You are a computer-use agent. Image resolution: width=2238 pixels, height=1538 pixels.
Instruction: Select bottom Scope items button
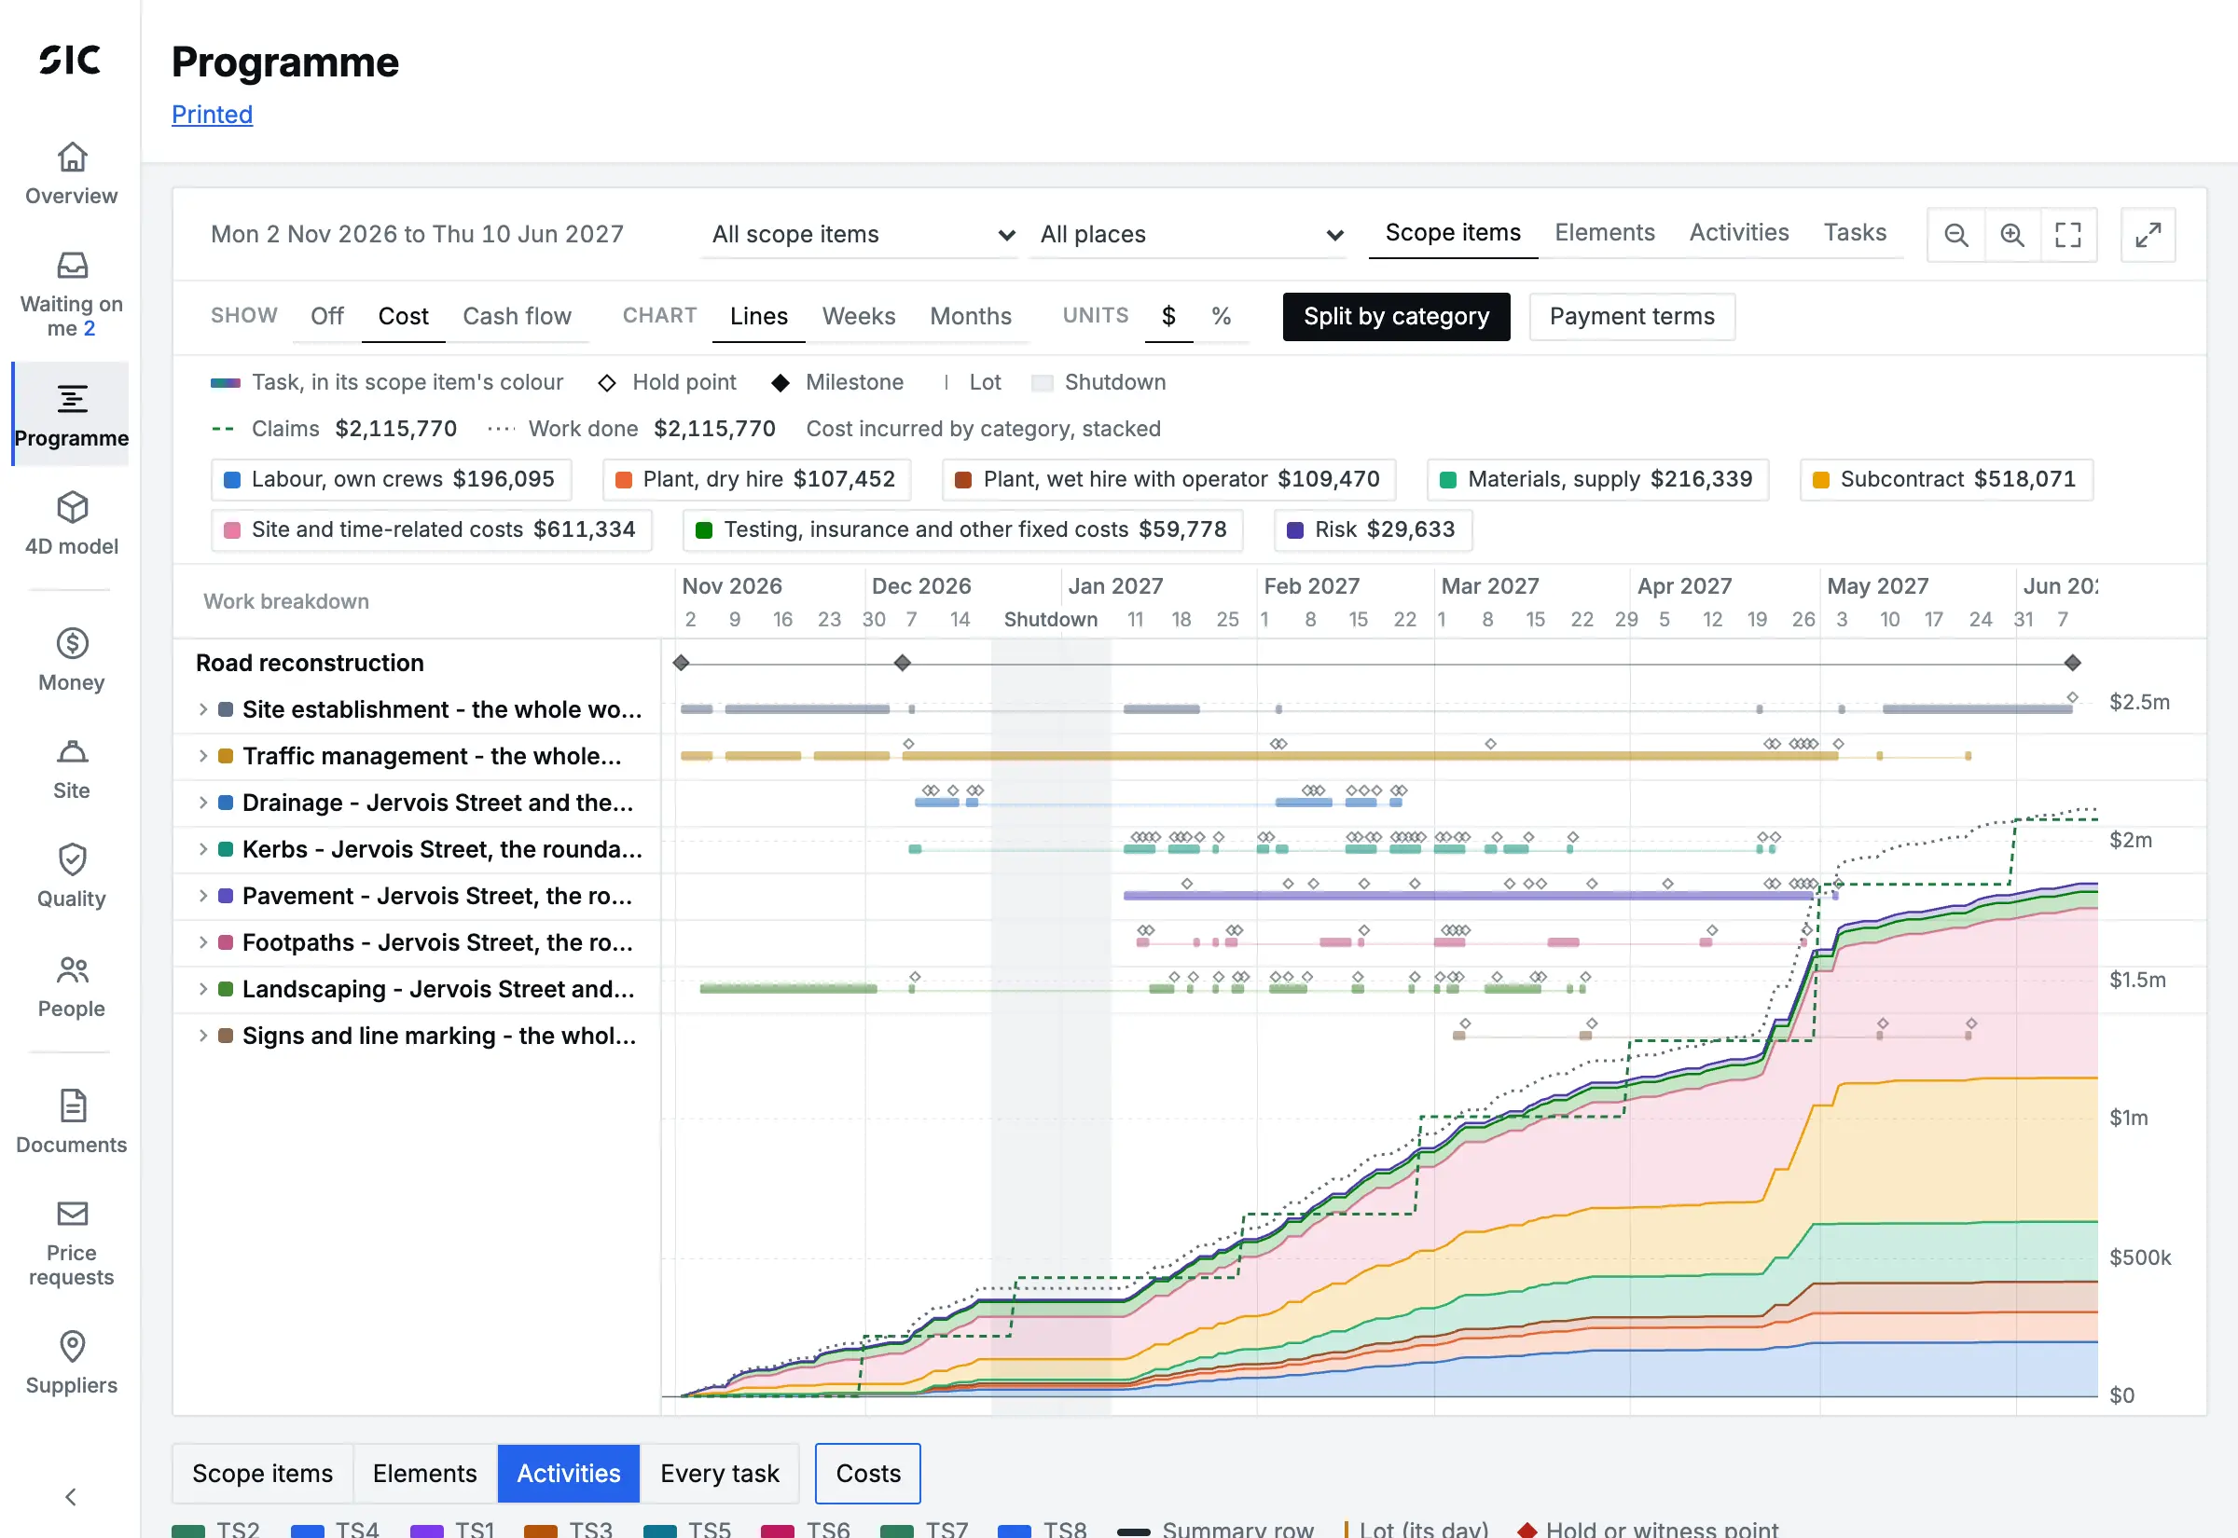pyautogui.click(x=262, y=1474)
